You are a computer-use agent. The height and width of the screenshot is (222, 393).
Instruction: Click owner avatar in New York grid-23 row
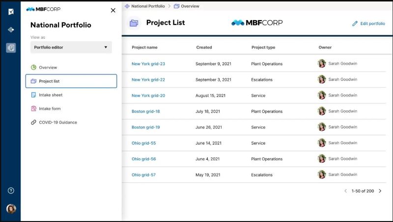(x=322, y=64)
